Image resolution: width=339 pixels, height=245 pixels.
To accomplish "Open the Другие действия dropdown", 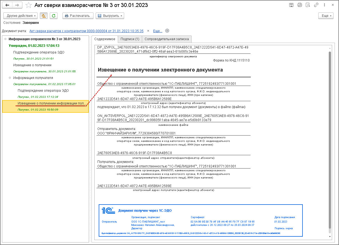I will [x=21, y=16].
